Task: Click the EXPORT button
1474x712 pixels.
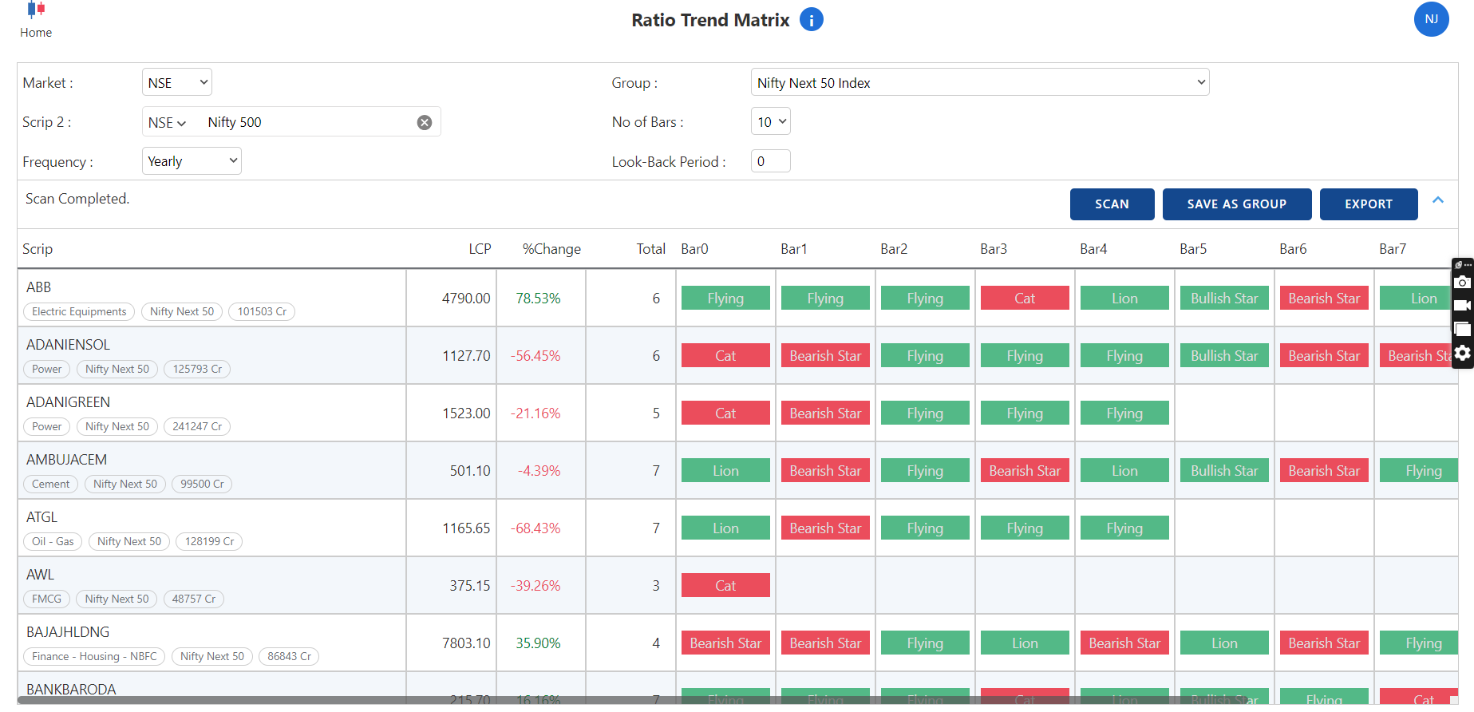Action: coord(1369,204)
